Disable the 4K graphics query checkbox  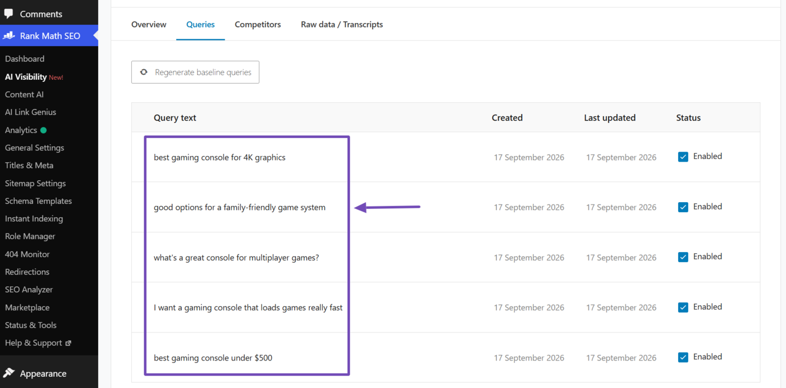point(683,157)
